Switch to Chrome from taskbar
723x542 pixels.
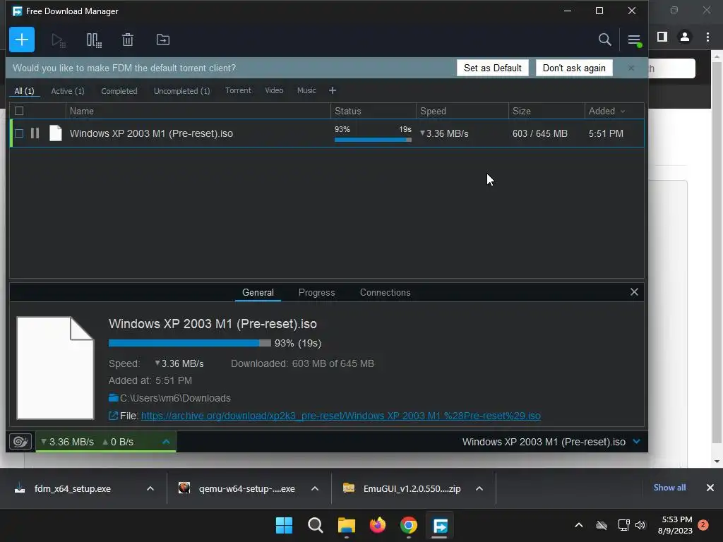(409, 525)
